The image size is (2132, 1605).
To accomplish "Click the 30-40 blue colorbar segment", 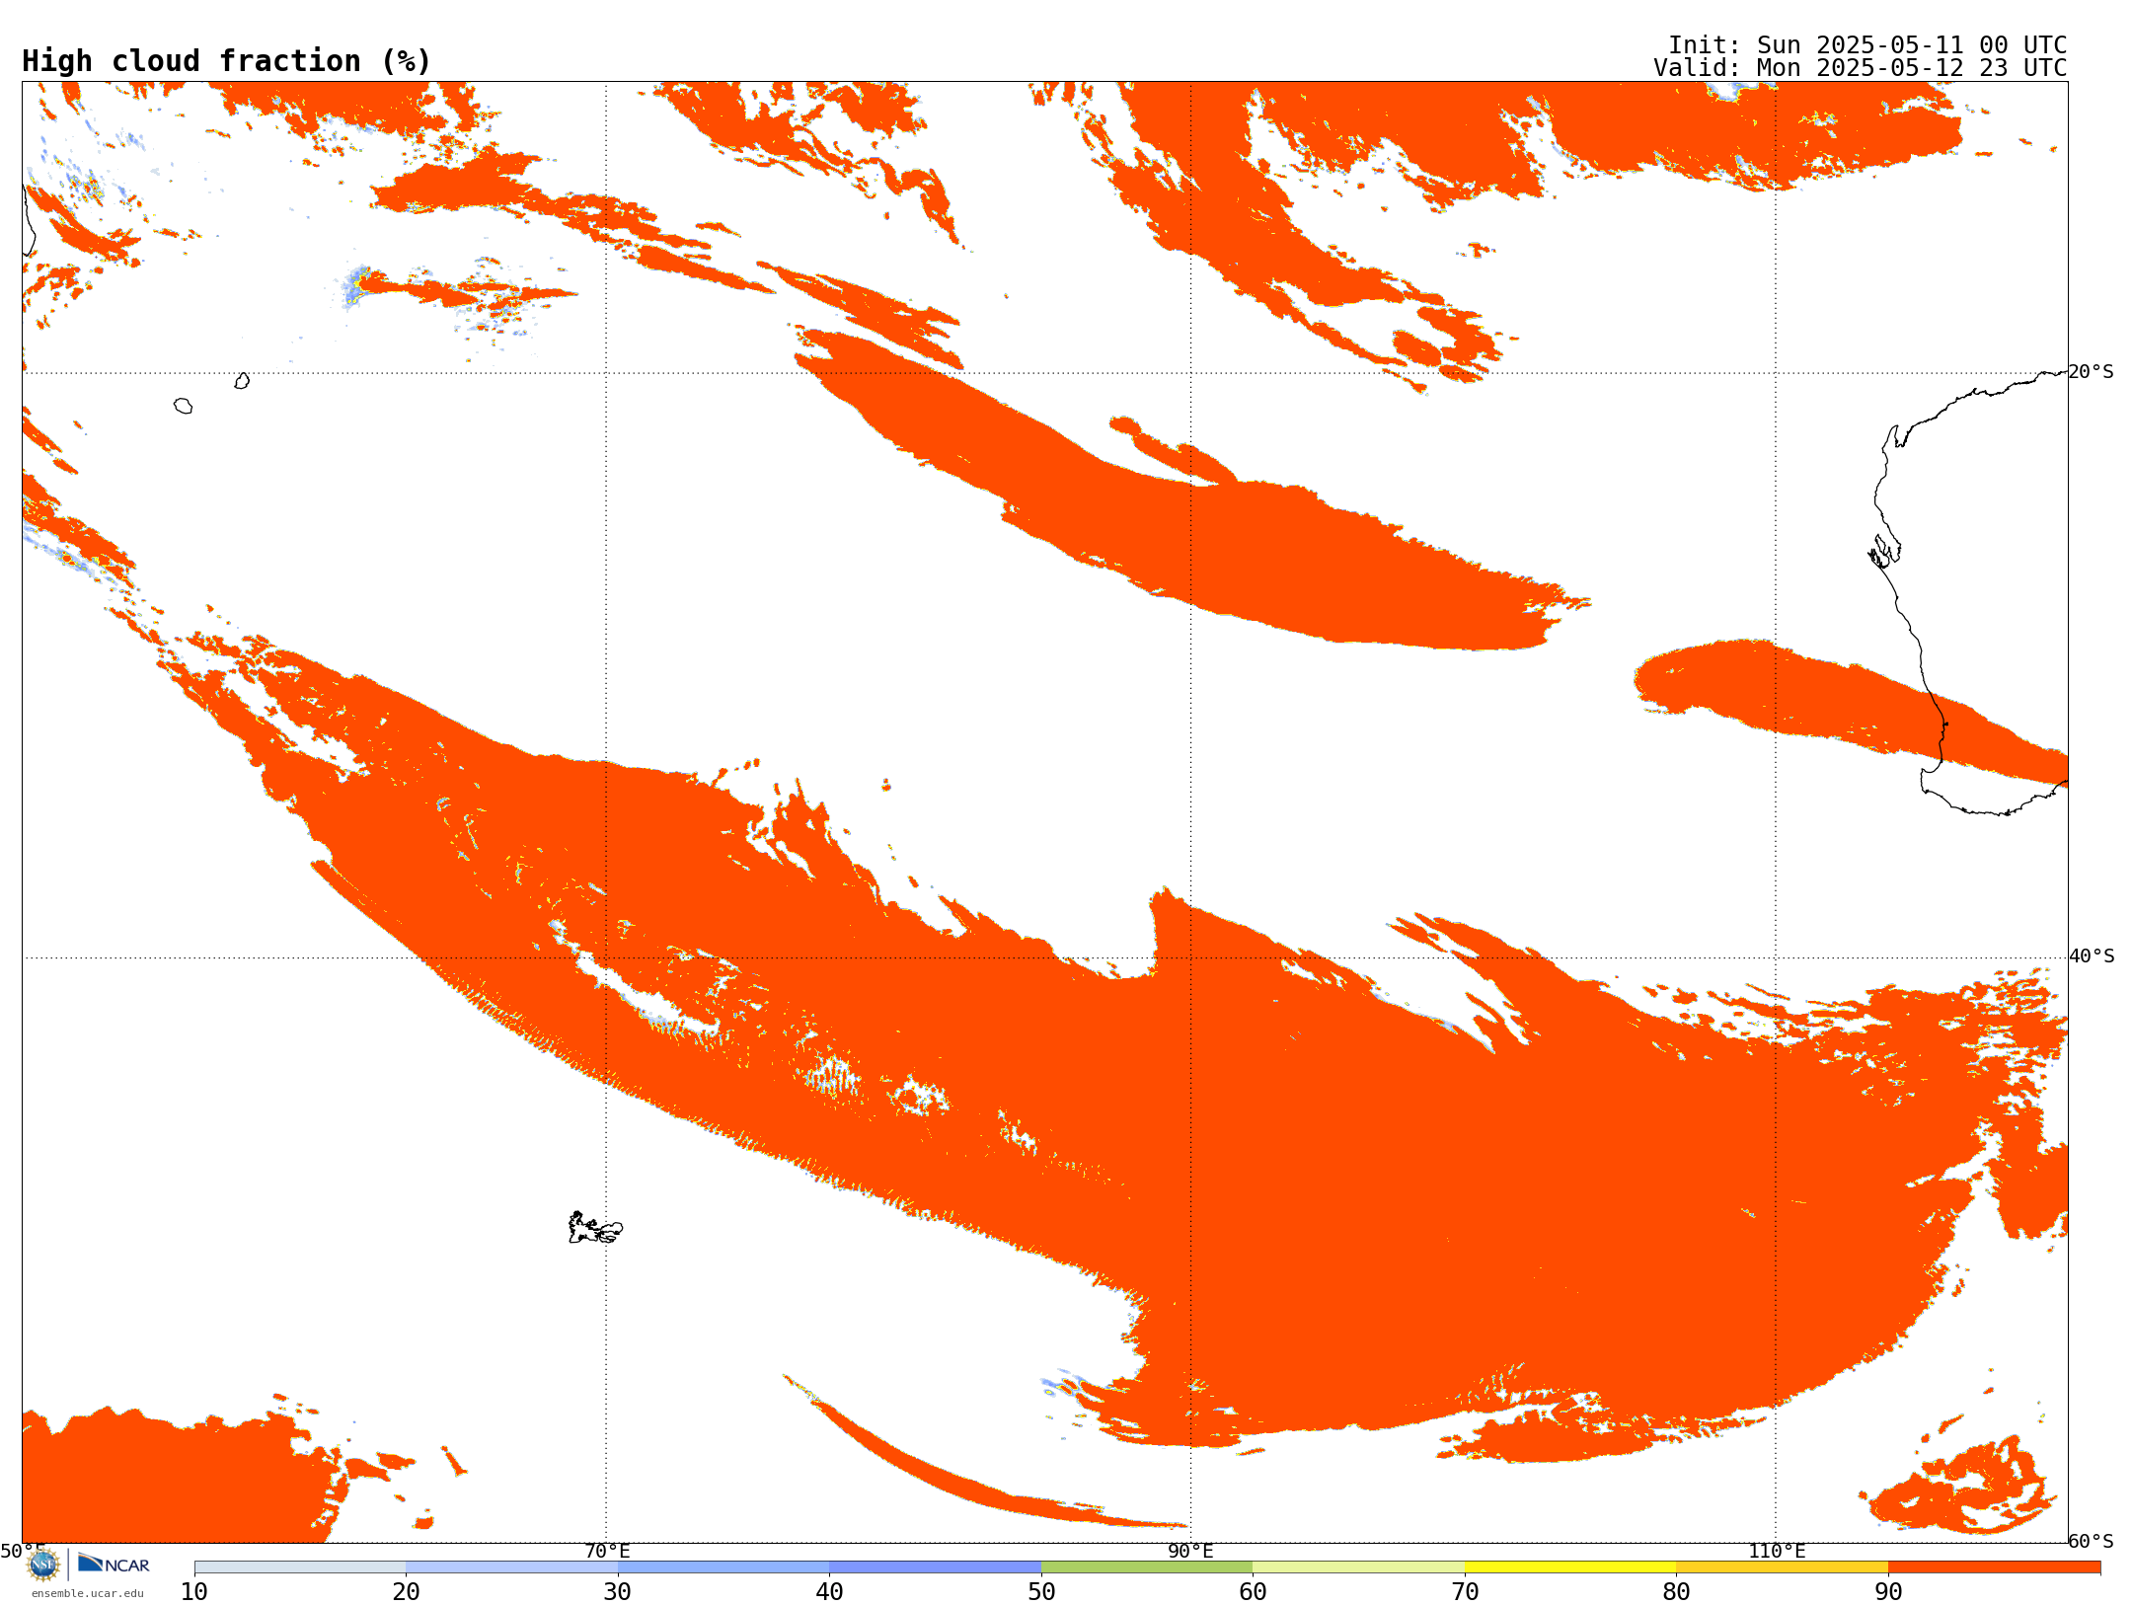I will pyautogui.click(x=723, y=1567).
